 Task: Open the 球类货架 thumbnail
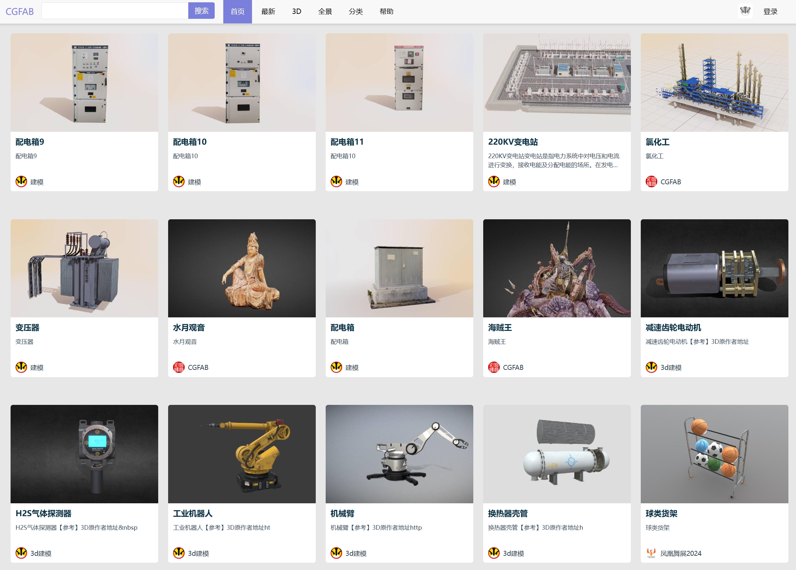click(714, 454)
